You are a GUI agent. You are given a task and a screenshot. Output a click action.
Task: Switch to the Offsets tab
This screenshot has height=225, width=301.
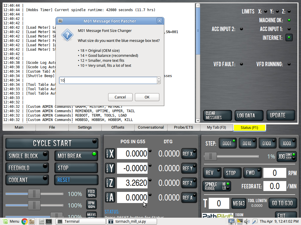[x=118, y=127]
